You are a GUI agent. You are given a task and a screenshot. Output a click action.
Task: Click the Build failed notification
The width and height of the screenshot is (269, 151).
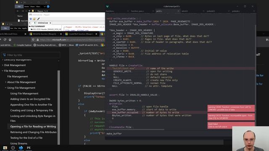coord(231,125)
